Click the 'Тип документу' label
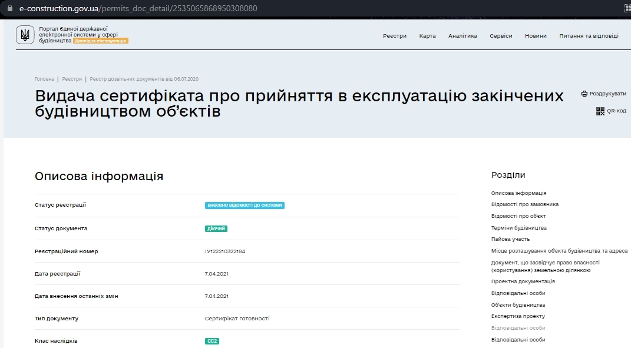The width and height of the screenshot is (631, 348). [57, 319]
